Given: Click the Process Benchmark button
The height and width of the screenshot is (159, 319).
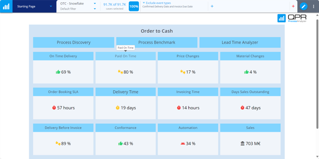Looking at the screenshot, I should pos(157,42).
